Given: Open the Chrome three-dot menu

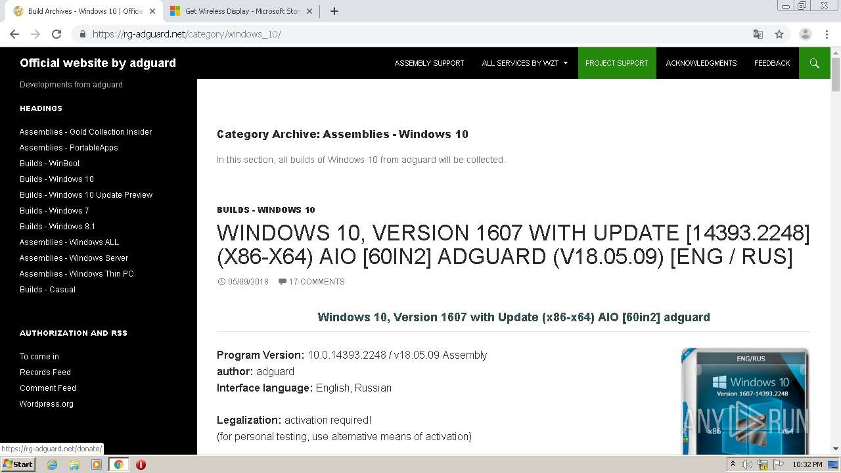Looking at the screenshot, I should point(827,34).
